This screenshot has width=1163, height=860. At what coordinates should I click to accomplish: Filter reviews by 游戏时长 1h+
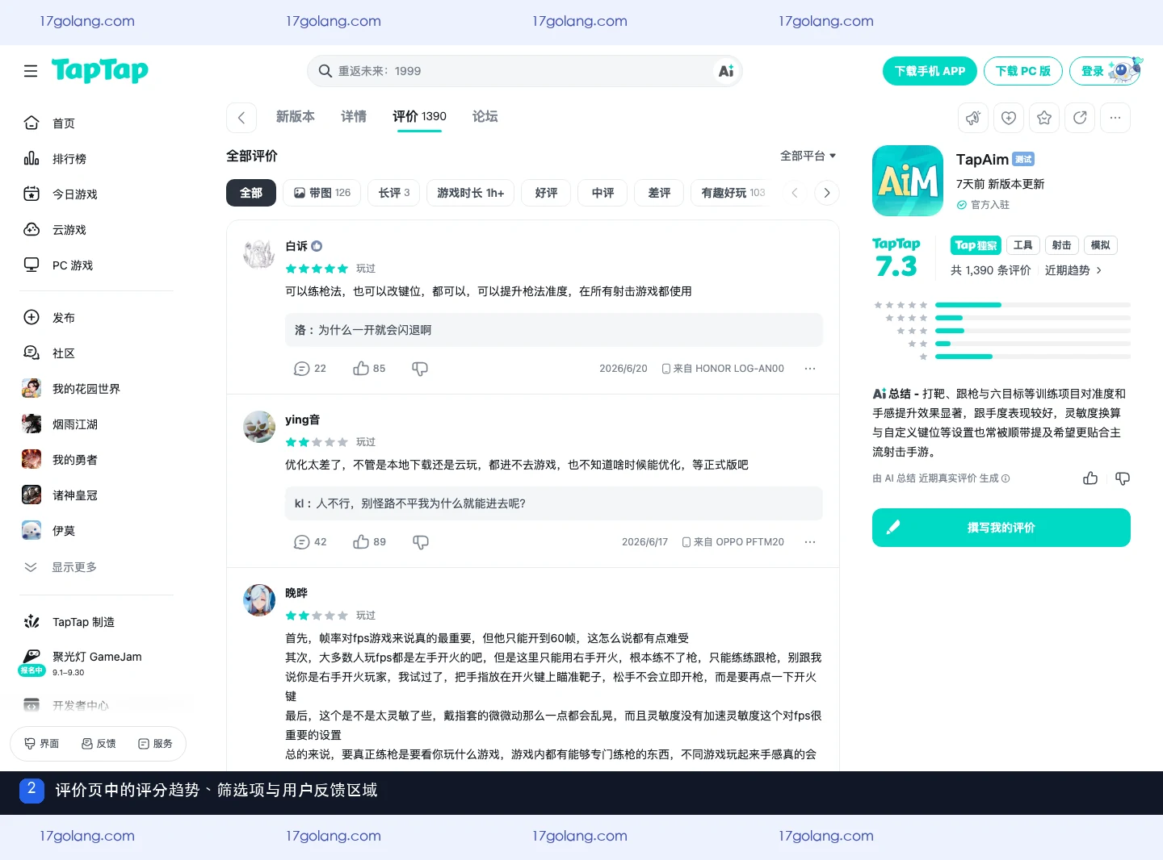[471, 193]
